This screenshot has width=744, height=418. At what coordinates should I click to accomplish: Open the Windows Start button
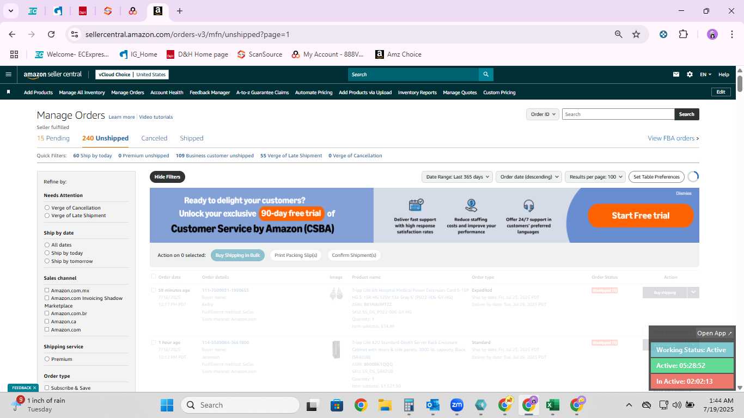pyautogui.click(x=167, y=405)
